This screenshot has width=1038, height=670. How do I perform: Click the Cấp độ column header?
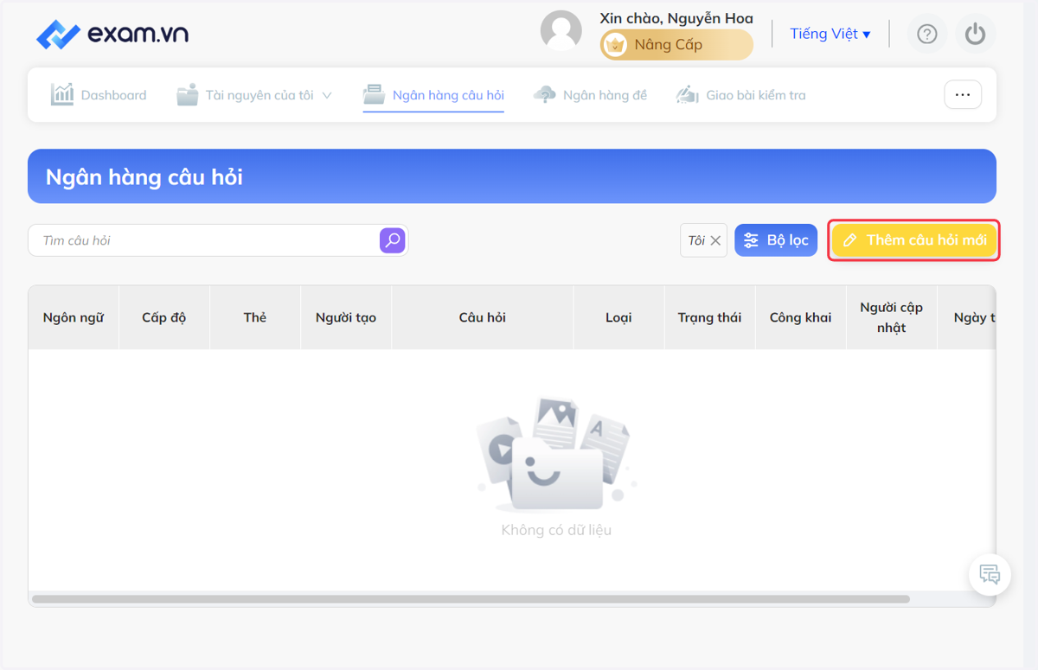tap(164, 317)
